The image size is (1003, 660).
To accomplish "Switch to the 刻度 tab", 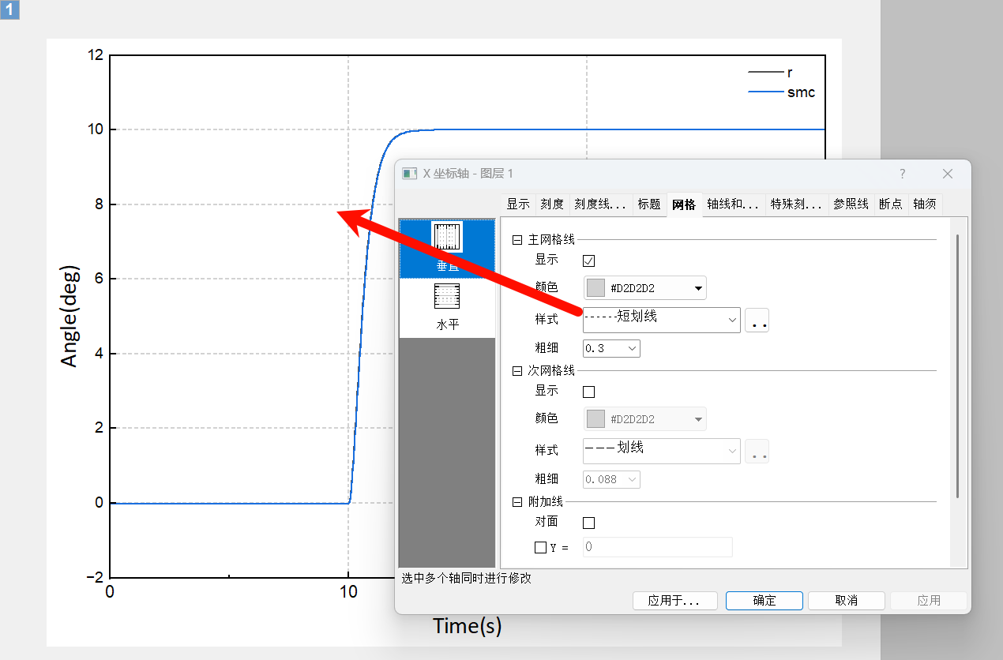I will pyautogui.click(x=552, y=204).
